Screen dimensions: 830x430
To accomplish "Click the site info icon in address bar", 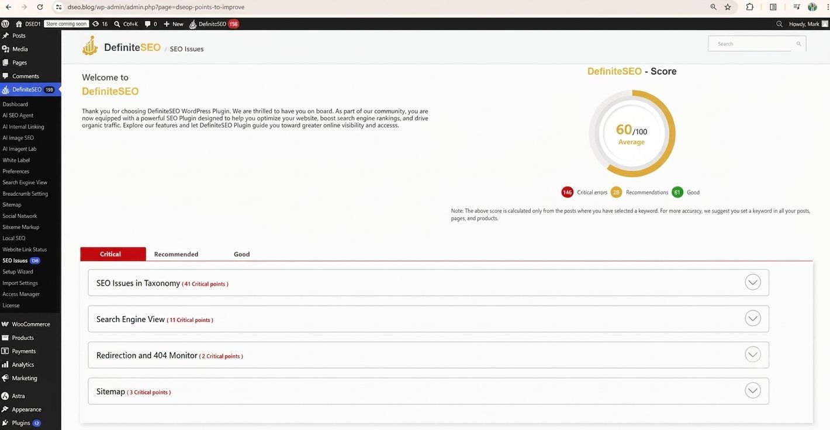I will pos(58,7).
